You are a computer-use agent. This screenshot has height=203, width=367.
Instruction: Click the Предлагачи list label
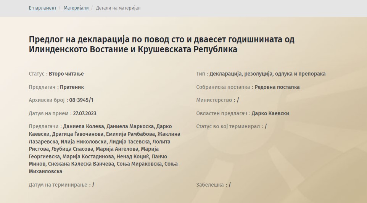tap(43, 126)
